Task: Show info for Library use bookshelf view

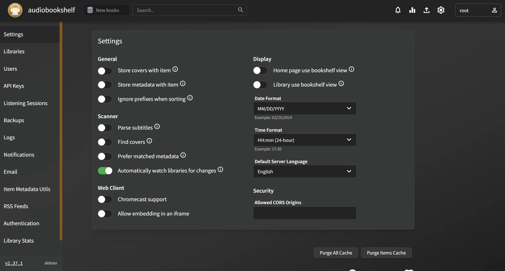Action: pyautogui.click(x=341, y=84)
